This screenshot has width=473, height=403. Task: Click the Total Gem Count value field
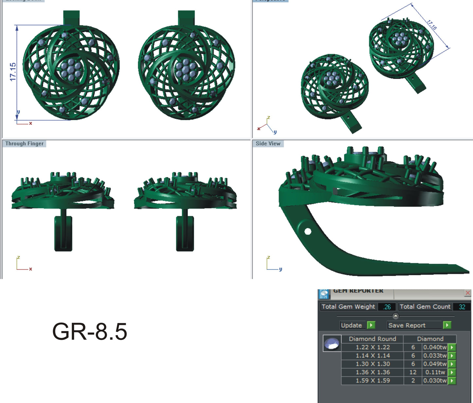coord(462,307)
